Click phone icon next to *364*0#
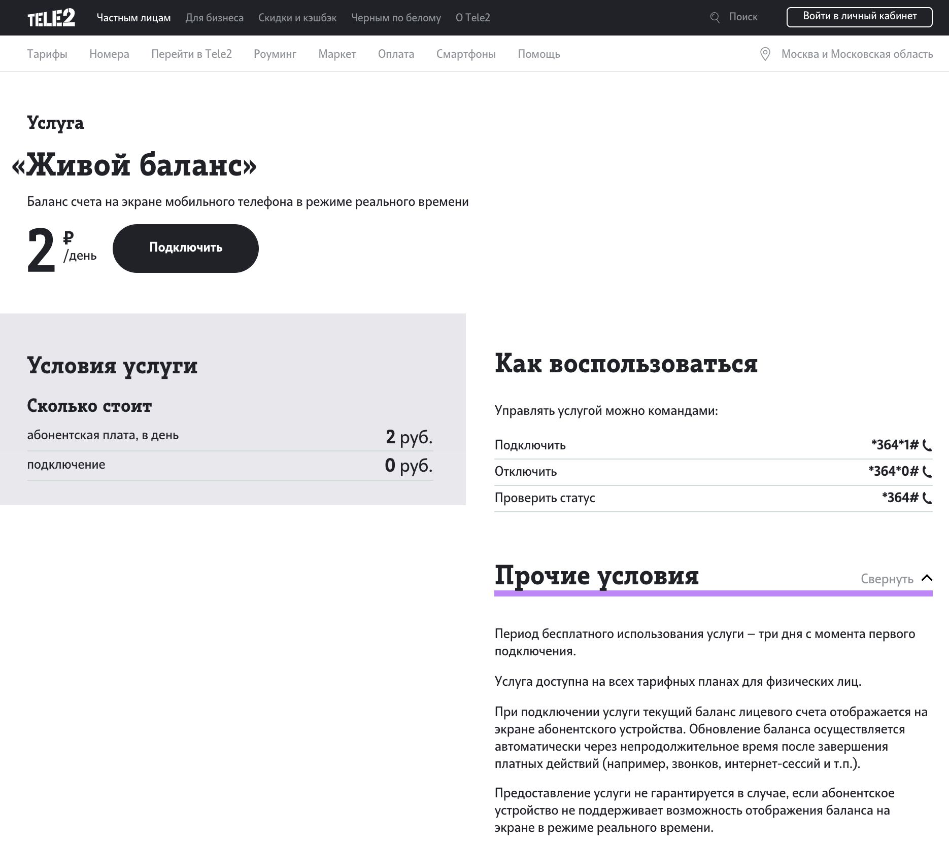Viewport: 949px width, 844px height. point(927,472)
